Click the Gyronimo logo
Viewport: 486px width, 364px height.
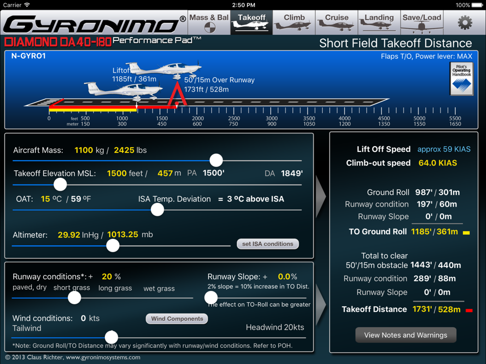94,24
